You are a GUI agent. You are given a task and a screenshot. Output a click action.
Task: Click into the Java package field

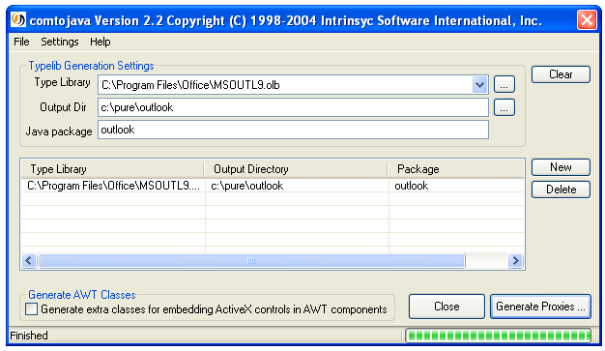(293, 130)
